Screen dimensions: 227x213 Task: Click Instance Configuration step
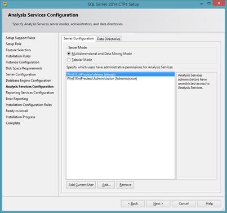(x=23, y=62)
